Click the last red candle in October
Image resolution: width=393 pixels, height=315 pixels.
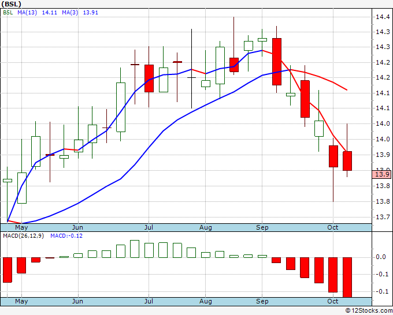pos(347,161)
